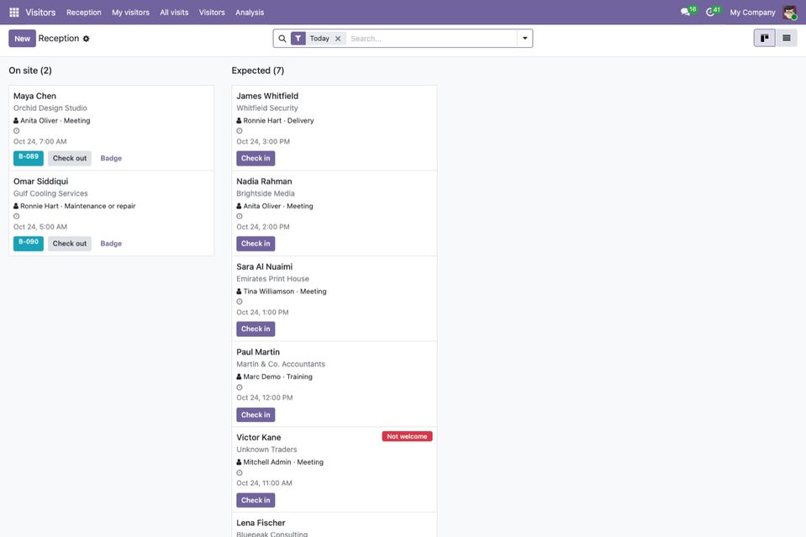
Task: Check out Maya Chen
Action: tap(70, 158)
